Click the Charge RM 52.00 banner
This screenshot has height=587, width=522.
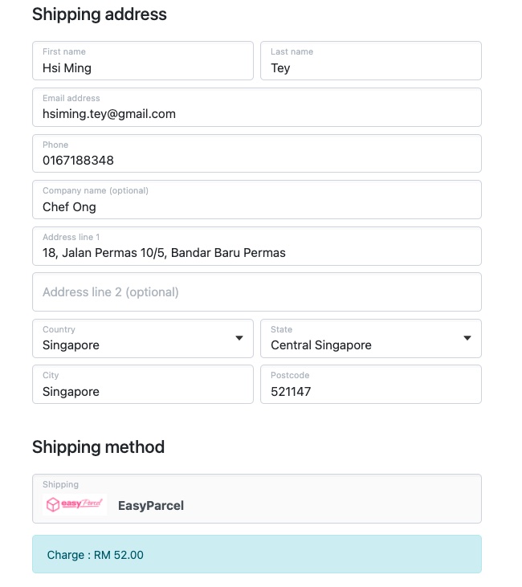(257, 554)
